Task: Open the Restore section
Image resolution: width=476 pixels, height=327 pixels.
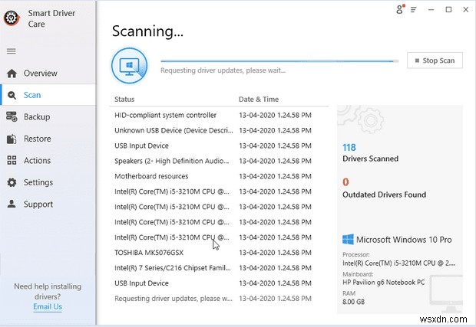Action: [48, 139]
